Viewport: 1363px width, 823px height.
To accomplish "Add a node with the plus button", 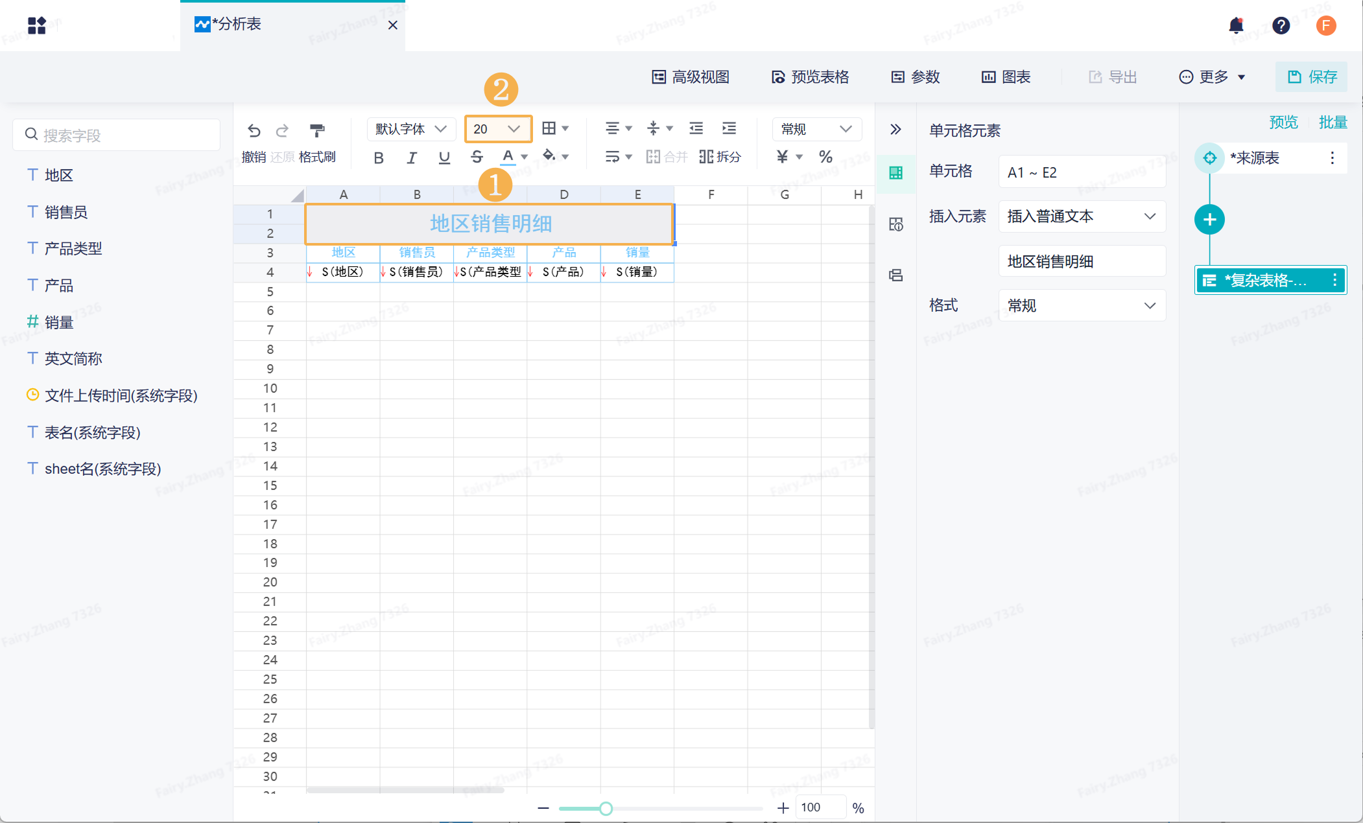I will [x=1209, y=220].
